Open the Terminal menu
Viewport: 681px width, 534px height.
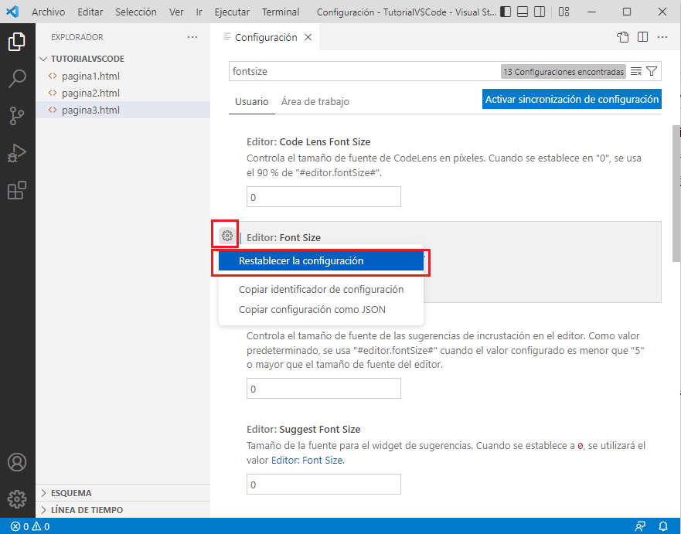click(x=281, y=12)
